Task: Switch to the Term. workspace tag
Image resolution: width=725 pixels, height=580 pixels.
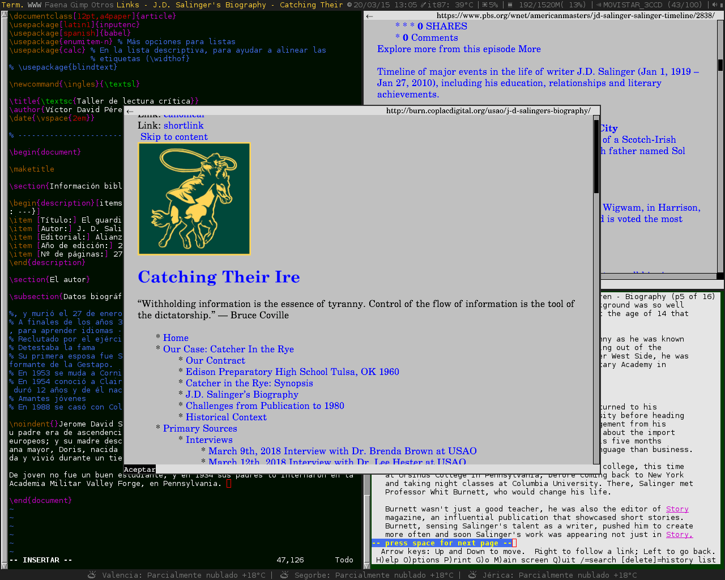Action: (x=12, y=5)
